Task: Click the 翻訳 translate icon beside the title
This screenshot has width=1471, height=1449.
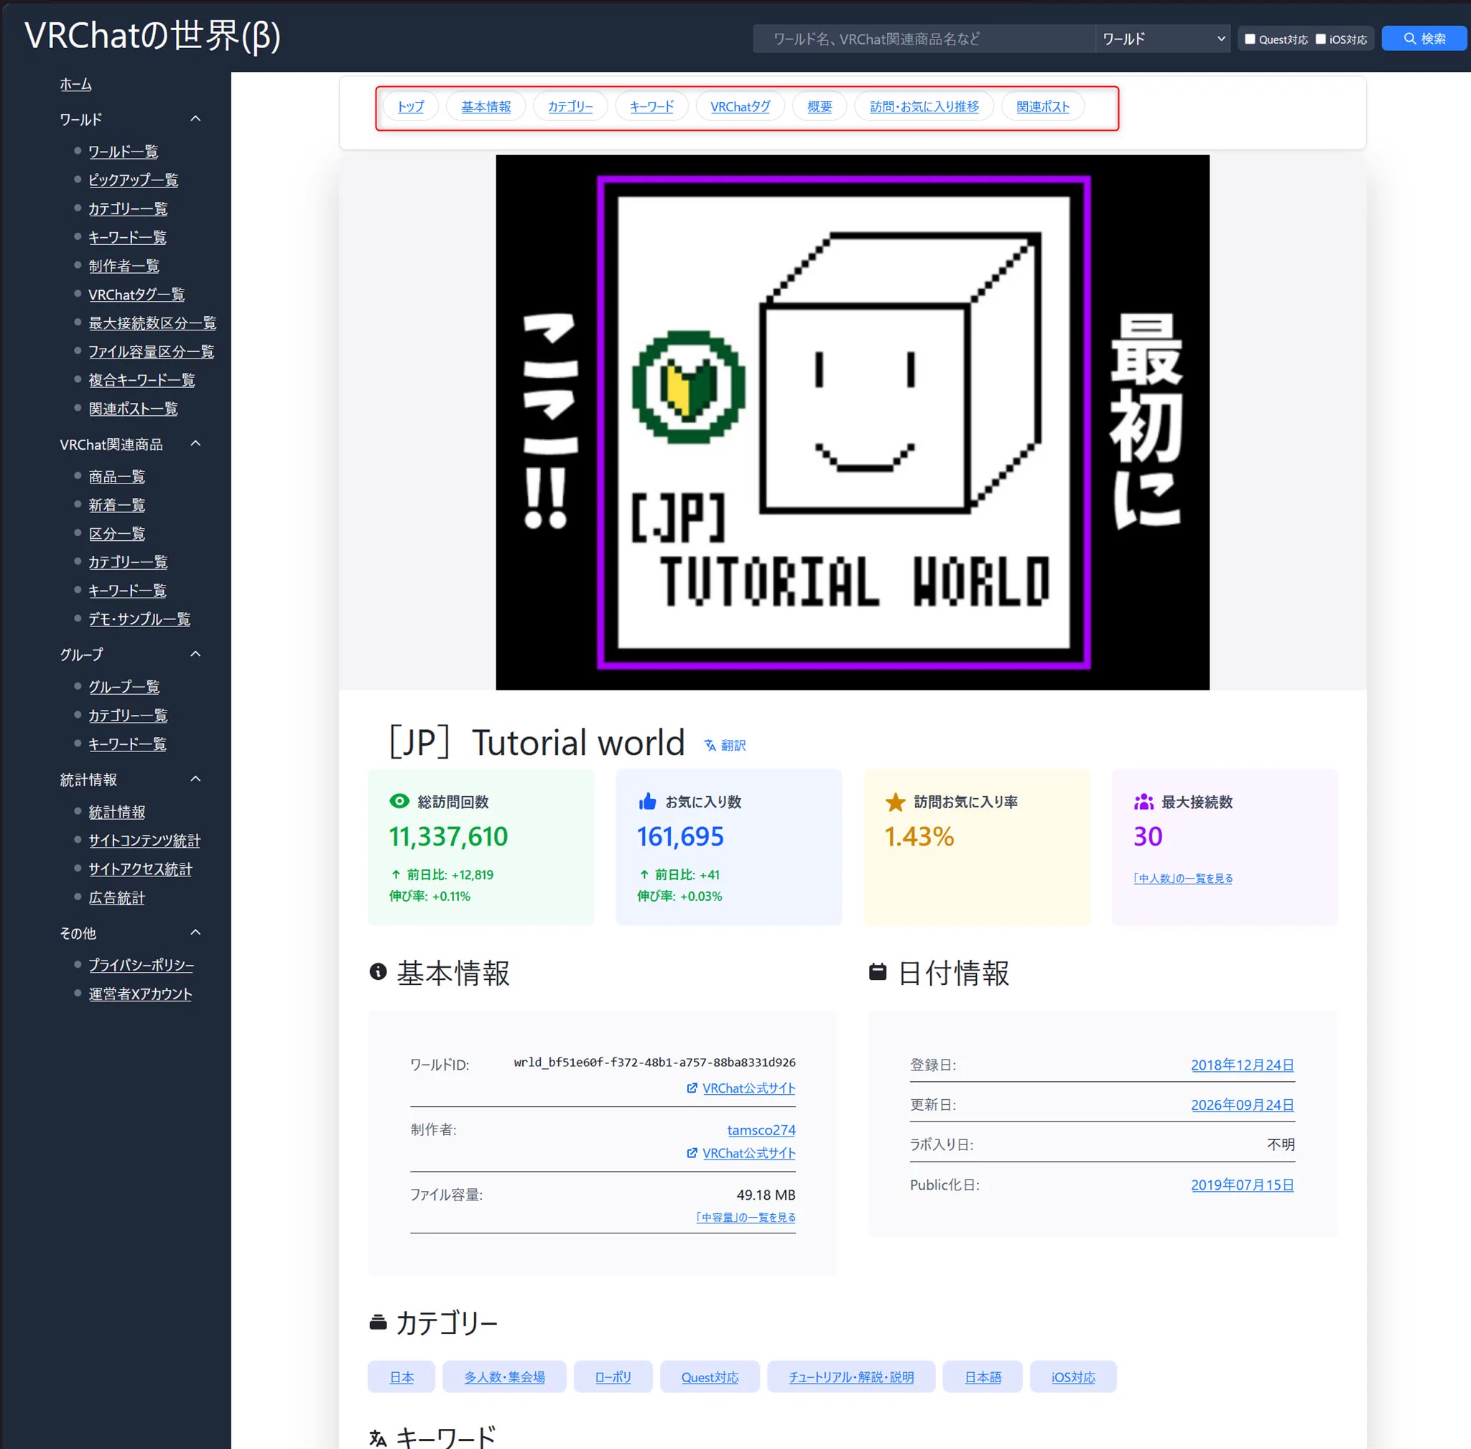Action: [x=710, y=746]
